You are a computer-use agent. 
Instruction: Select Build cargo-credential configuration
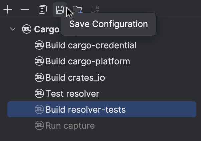[91, 45]
